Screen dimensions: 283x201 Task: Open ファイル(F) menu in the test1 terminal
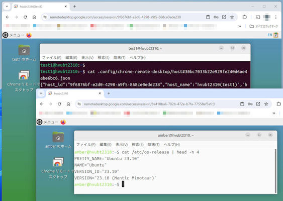(x=52, y=58)
